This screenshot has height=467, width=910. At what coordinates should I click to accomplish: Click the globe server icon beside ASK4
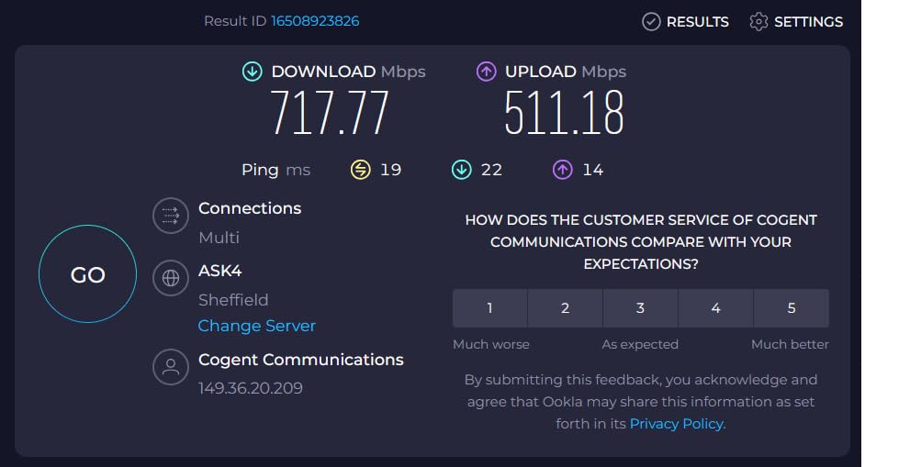pyautogui.click(x=170, y=277)
